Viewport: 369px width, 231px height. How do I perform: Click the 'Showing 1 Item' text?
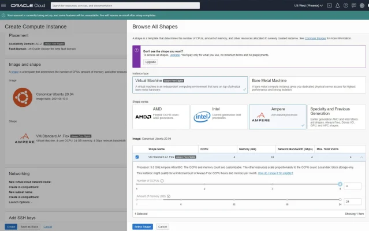pyautogui.click(x=355, y=214)
